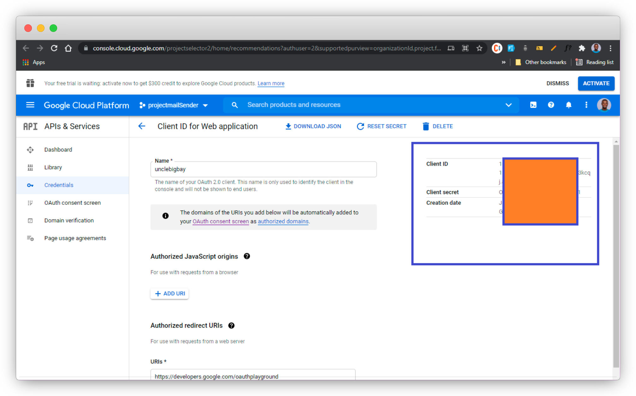
Task: Open the Chrome extensions puzzle icon
Action: 582,48
